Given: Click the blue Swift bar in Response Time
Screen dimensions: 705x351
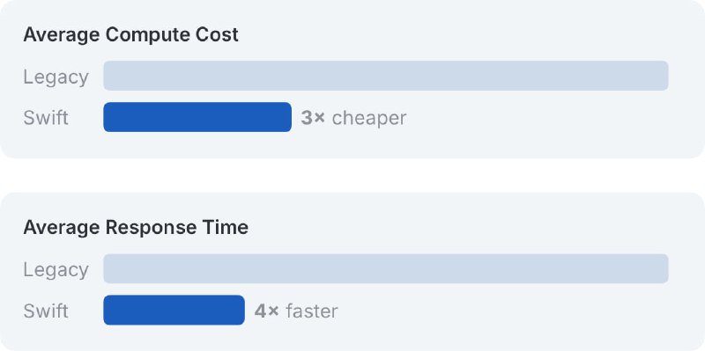Looking at the screenshot, I should (174, 311).
